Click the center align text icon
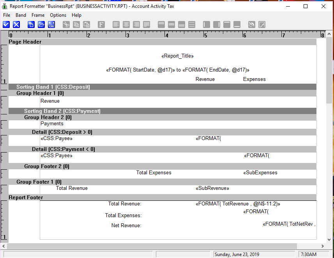 tap(126, 25)
